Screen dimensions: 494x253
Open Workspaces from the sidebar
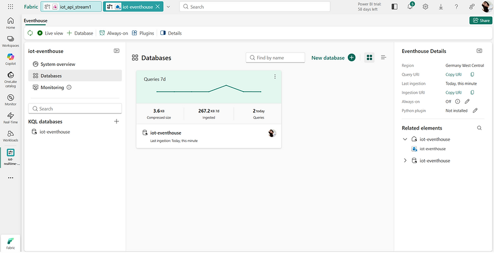(x=11, y=41)
